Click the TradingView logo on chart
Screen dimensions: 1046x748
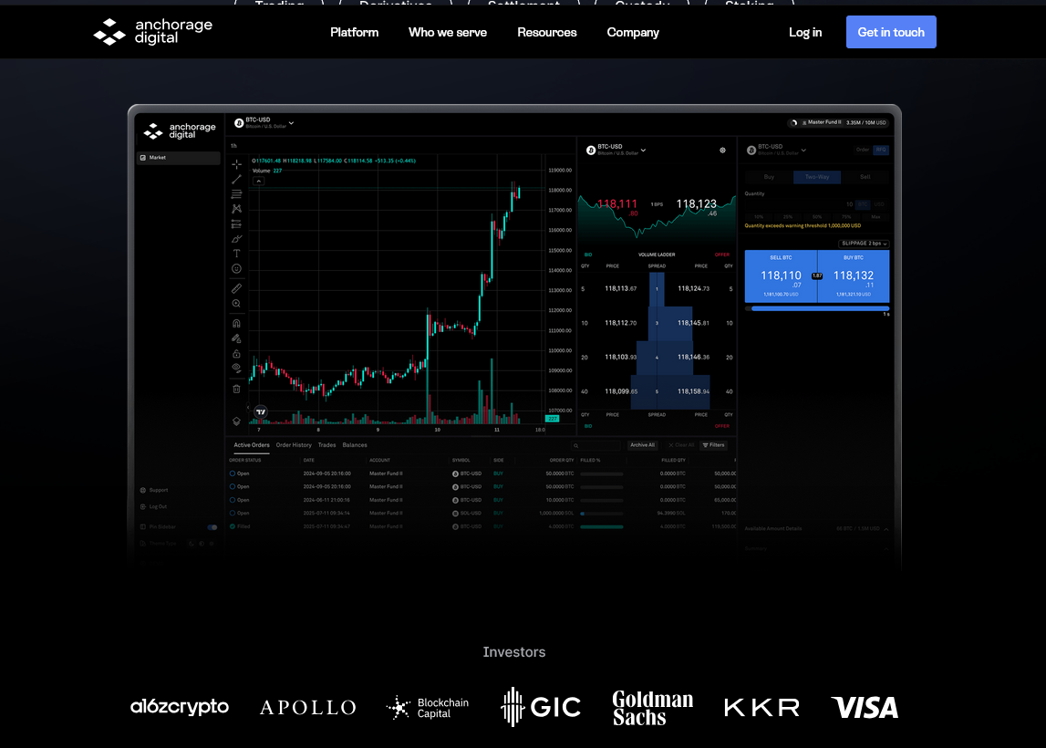tap(261, 411)
